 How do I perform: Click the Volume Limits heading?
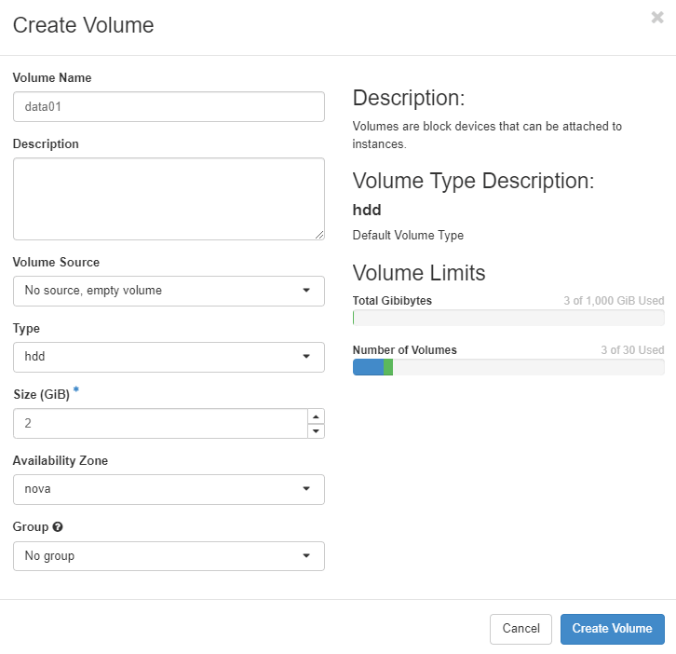419,273
